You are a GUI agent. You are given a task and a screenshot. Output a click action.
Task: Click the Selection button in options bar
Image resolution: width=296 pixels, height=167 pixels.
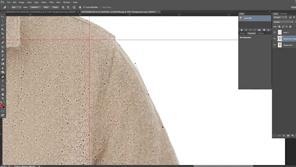coord(35,7)
